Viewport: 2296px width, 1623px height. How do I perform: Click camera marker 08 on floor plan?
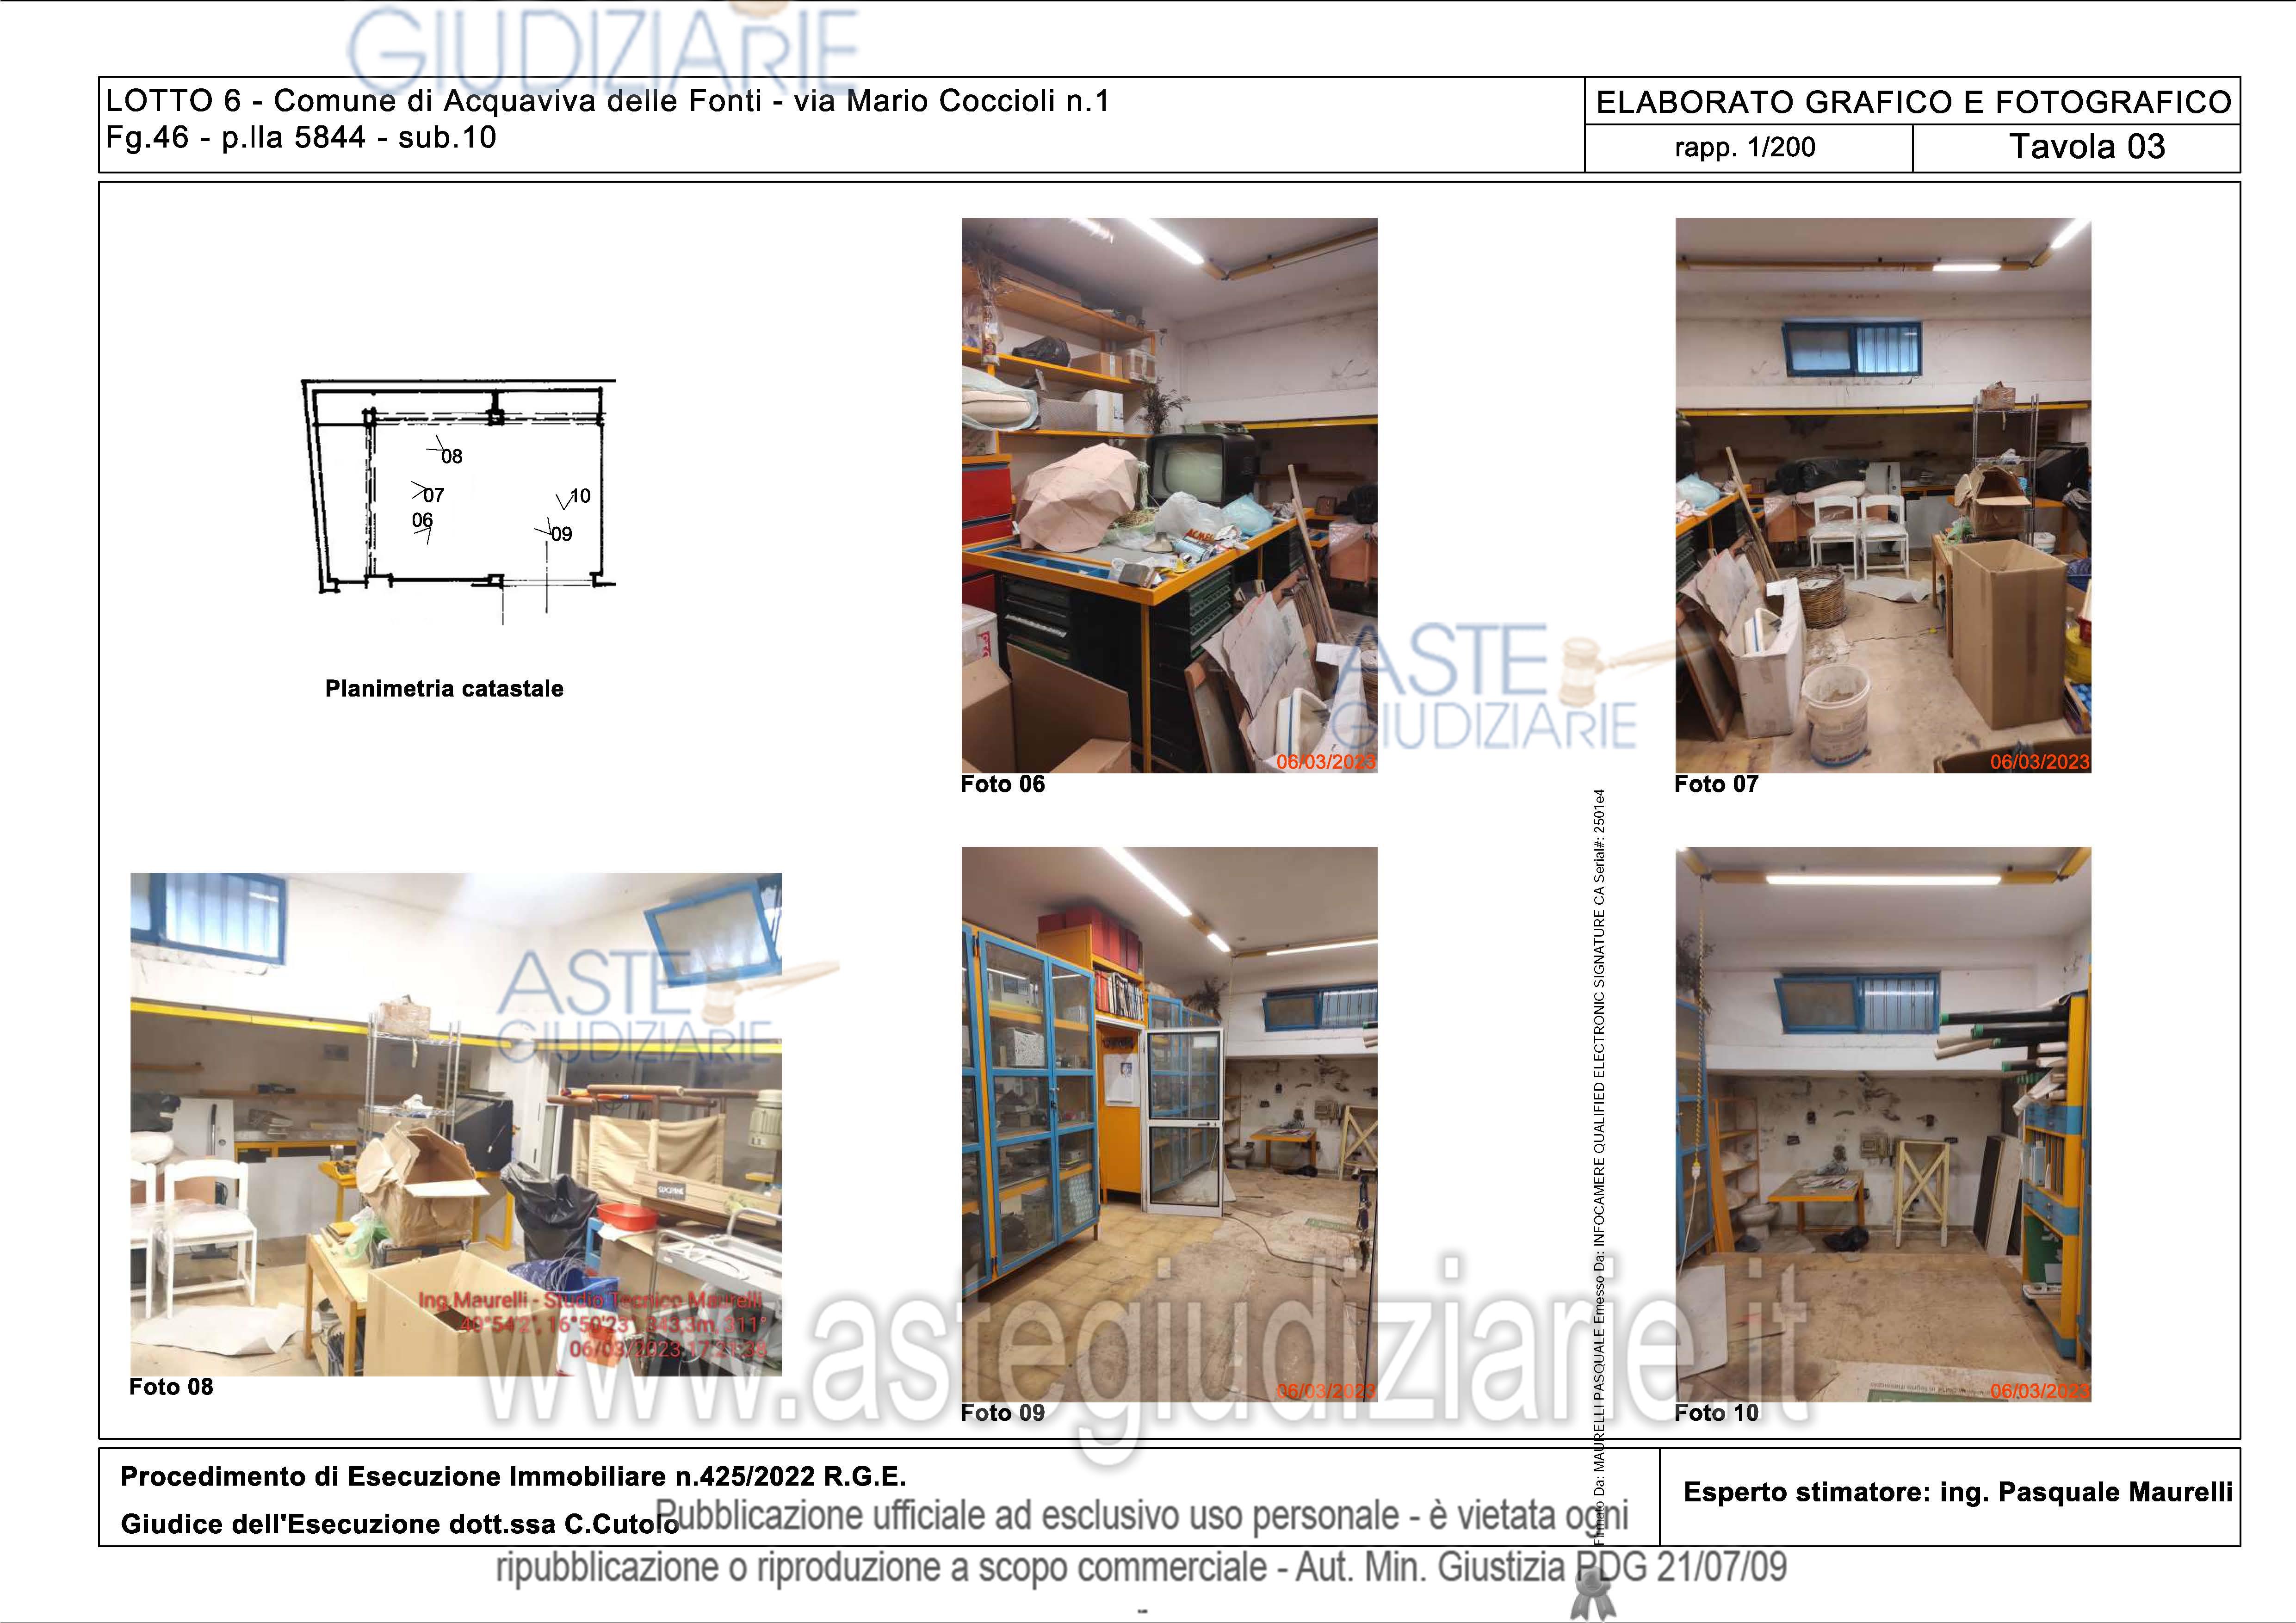[x=449, y=455]
